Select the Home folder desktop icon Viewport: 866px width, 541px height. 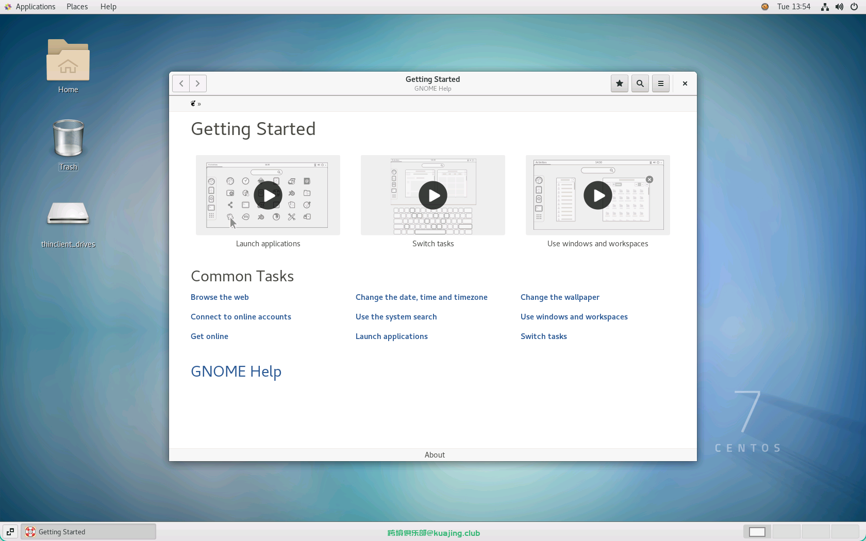coord(68,66)
